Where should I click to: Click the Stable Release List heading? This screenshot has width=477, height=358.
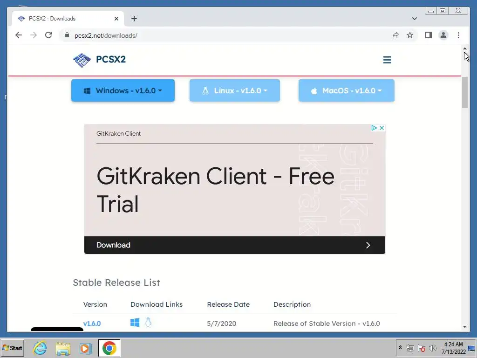pos(116,282)
